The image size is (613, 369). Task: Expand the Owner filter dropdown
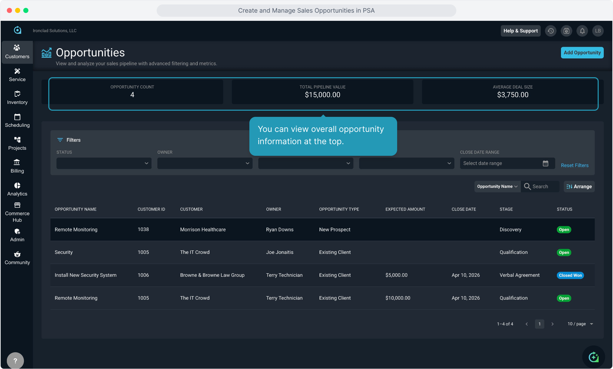click(x=205, y=163)
